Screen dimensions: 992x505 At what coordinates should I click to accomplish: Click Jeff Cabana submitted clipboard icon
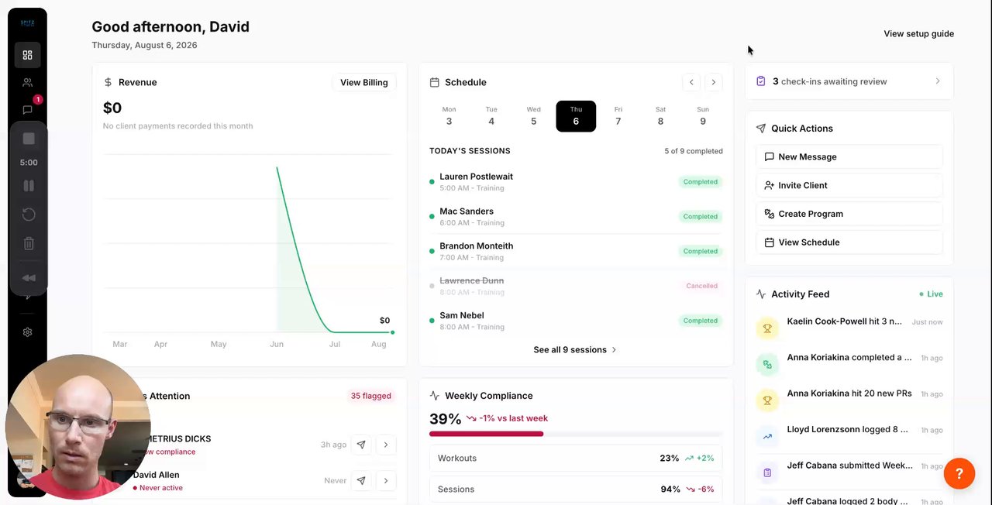point(767,472)
